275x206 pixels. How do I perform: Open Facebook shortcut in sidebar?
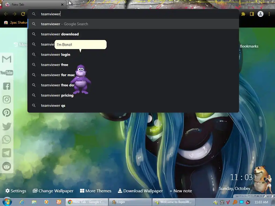7,86
